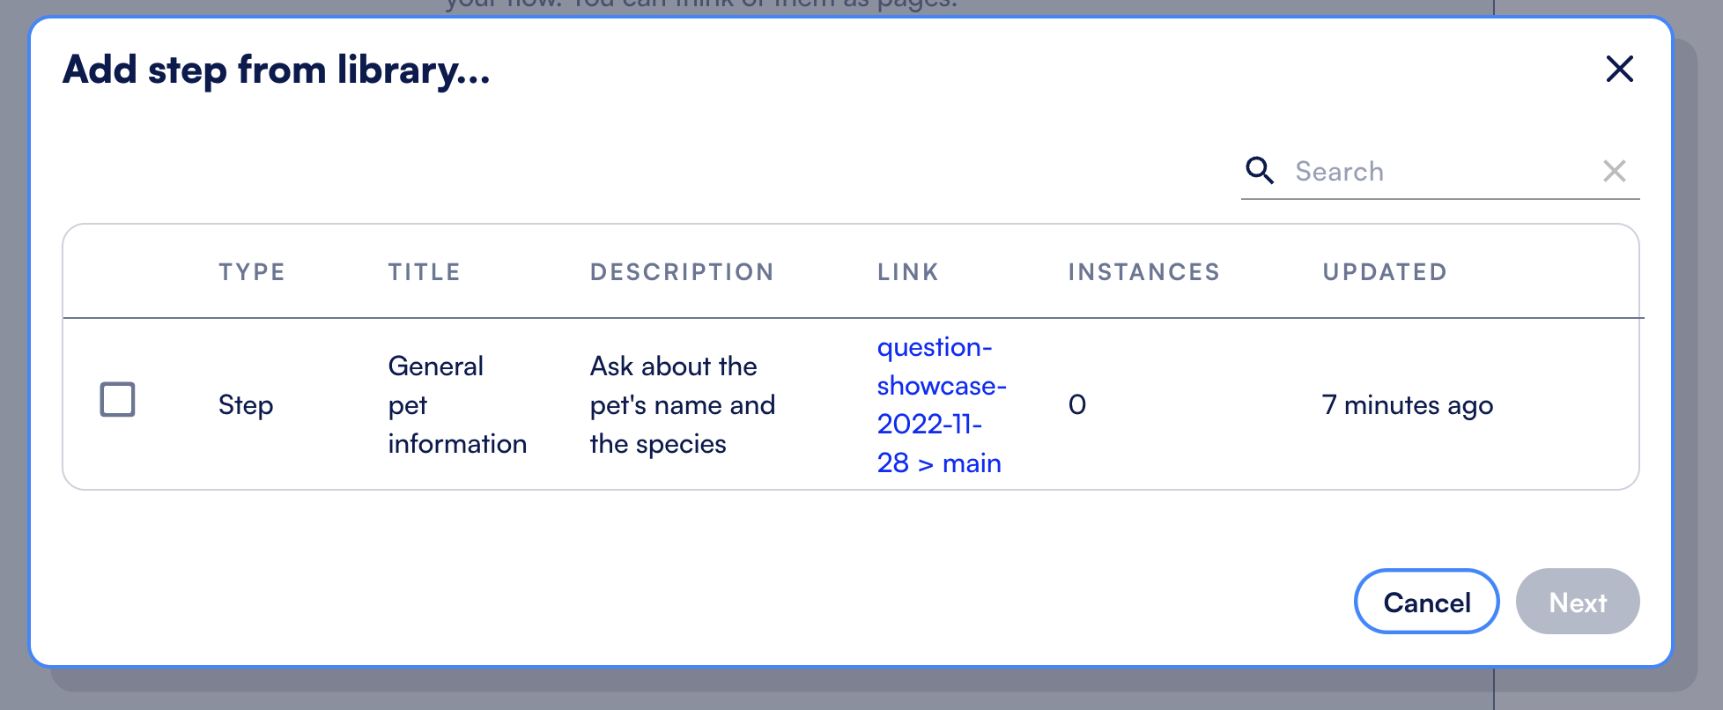Close the Add step from library dialog

click(1619, 69)
